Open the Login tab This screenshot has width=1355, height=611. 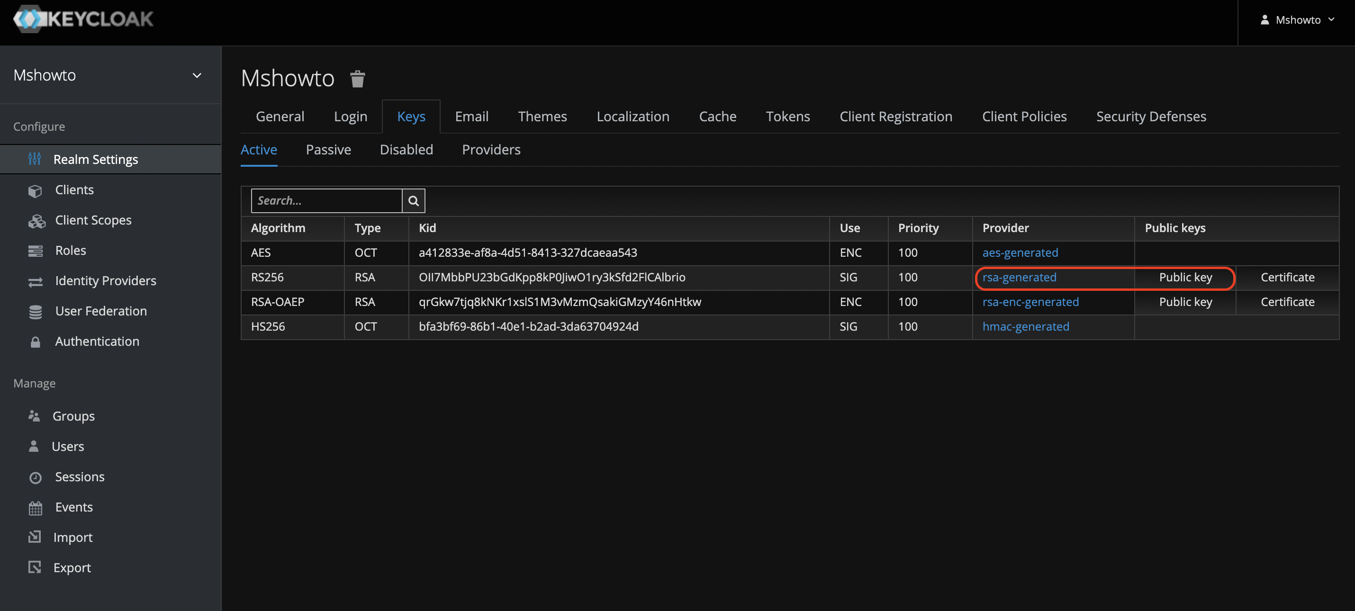[350, 116]
